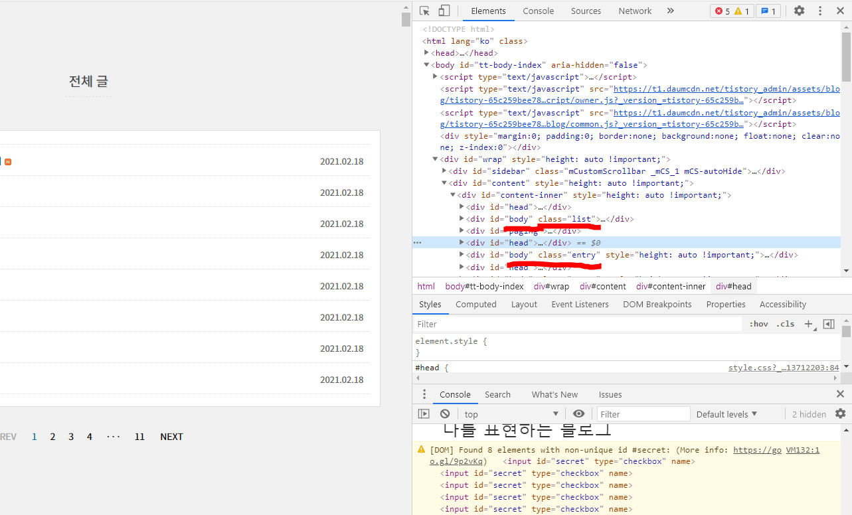Image resolution: width=852 pixels, height=515 pixels.
Task: Go to page 2 of the post list
Action: pyautogui.click(x=52, y=437)
